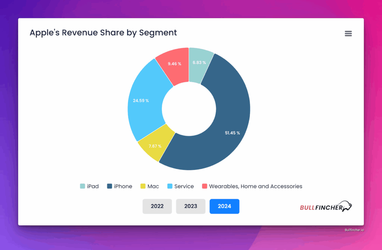
Task: Select the 2024 year button
Action: coord(224,206)
